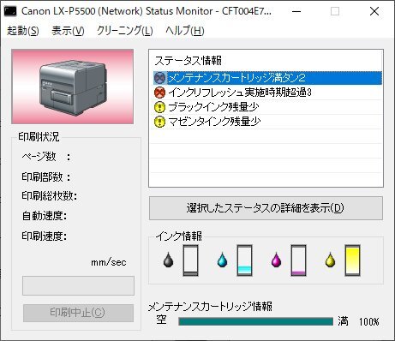Open the 表示(V) menu
Image resolution: width=395 pixels, height=341 pixels.
[x=68, y=31]
